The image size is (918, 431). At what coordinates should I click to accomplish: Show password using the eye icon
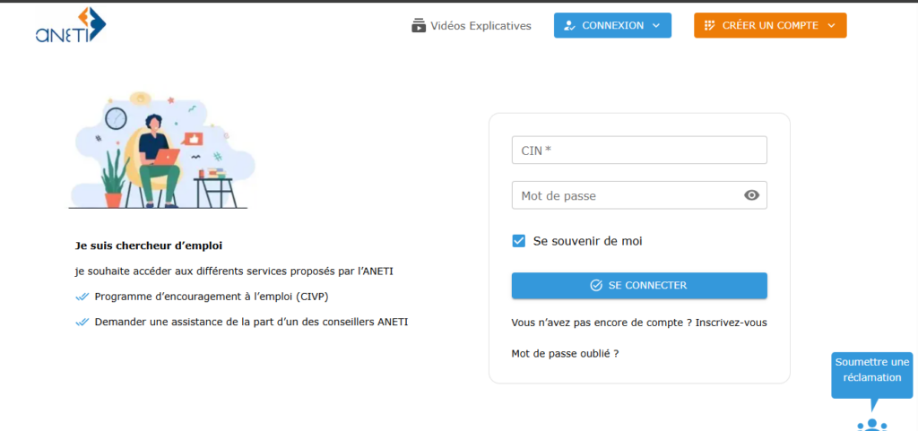751,195
